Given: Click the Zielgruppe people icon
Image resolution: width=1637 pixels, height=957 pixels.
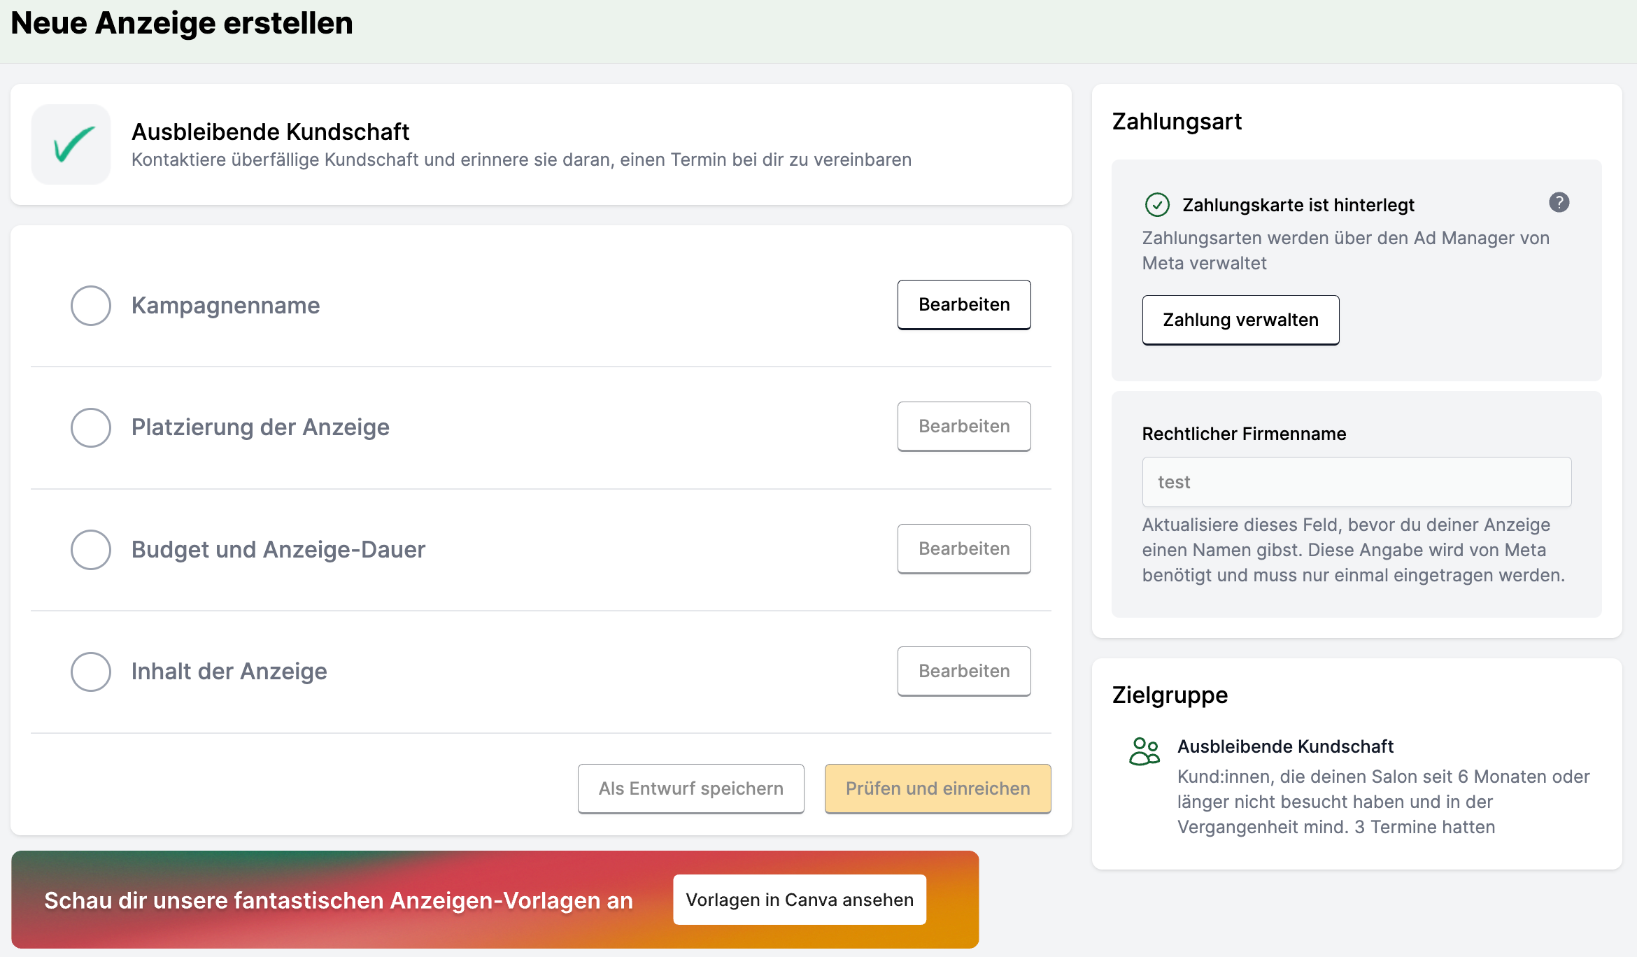Looking at the screenshot, I should [x=1145, y=752].
